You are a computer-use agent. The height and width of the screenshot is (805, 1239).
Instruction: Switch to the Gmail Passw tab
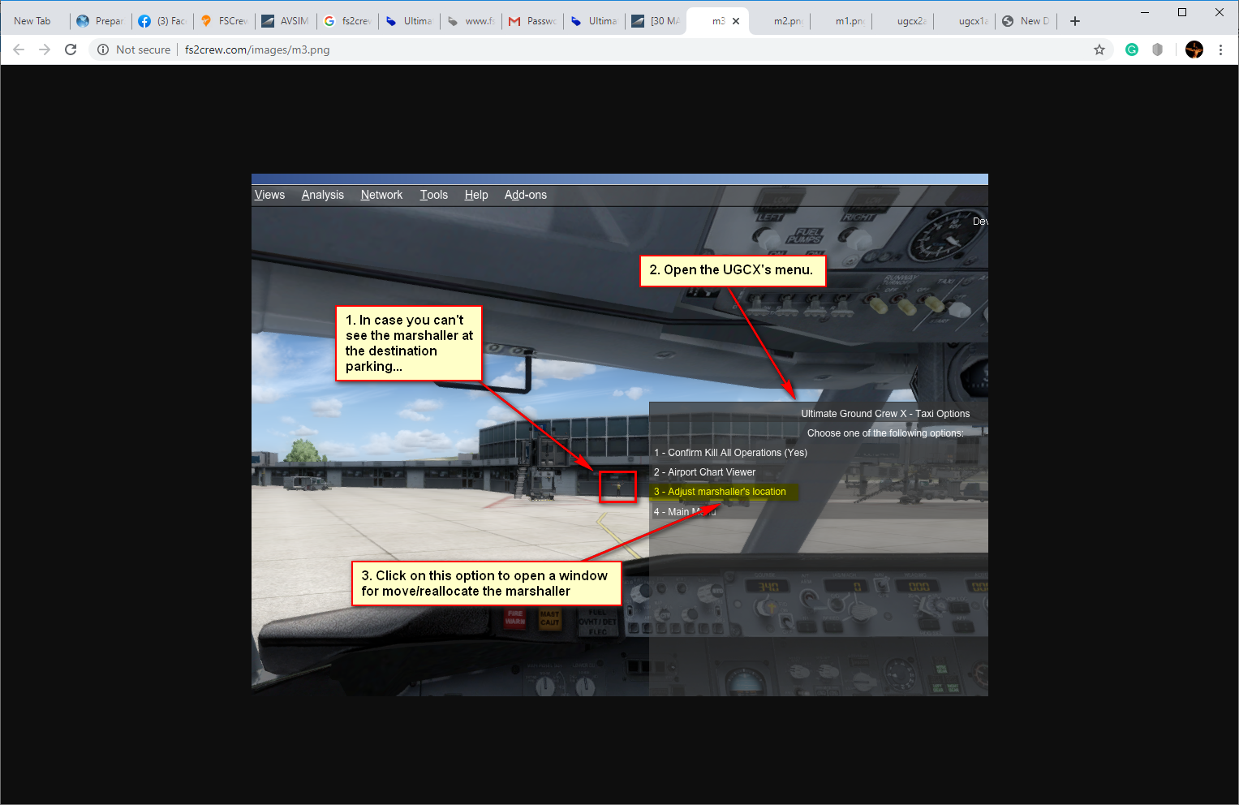[532, 21]
